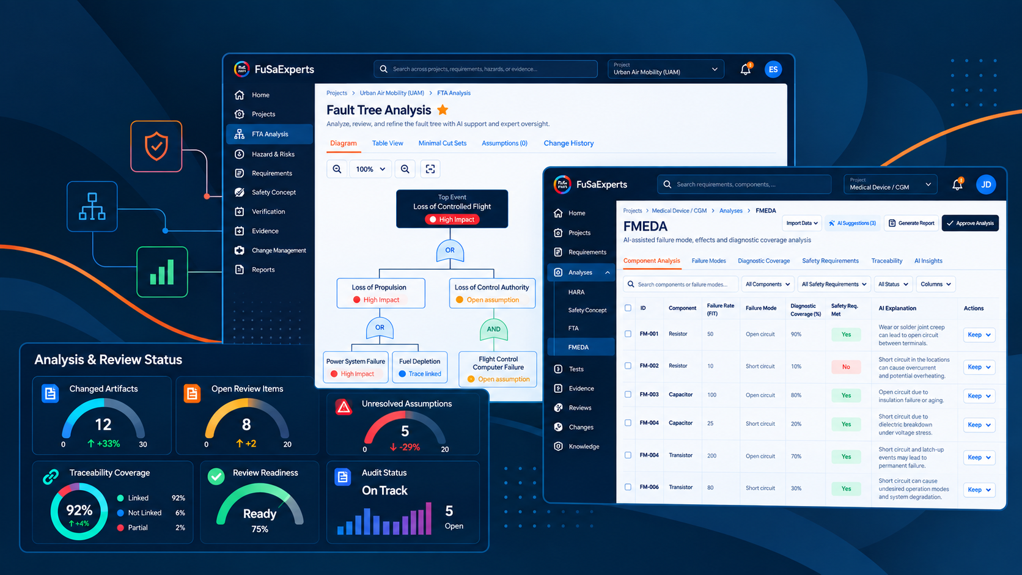The height and width of the screenshot is (575, 1022).
Task: Click the Approve Analysis button
Action: click(x=970, y=223)
